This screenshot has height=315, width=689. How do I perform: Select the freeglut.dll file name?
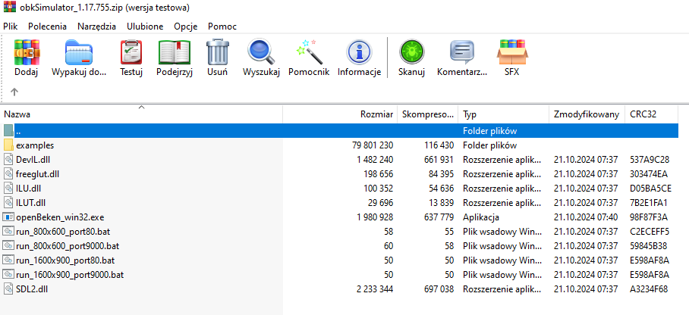tap(37, 173)
